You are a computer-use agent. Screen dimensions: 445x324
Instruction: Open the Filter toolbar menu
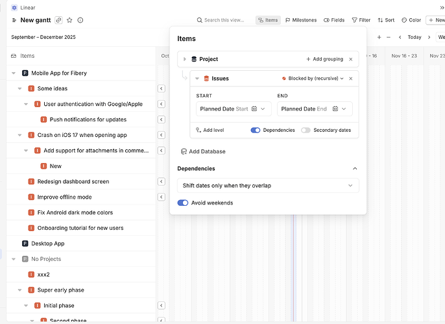click(361, 20)
